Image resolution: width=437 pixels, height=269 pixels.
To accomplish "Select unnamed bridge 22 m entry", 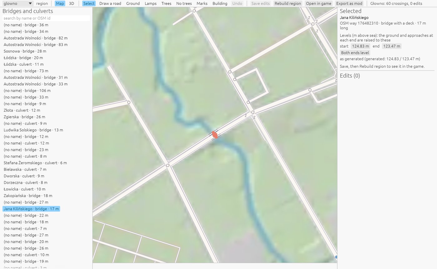I will pos(26,216).
